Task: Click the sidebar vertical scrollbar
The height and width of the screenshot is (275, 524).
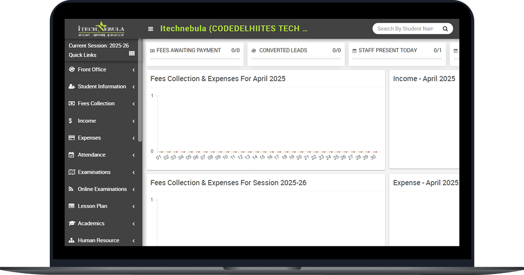Action: point(140,90)
